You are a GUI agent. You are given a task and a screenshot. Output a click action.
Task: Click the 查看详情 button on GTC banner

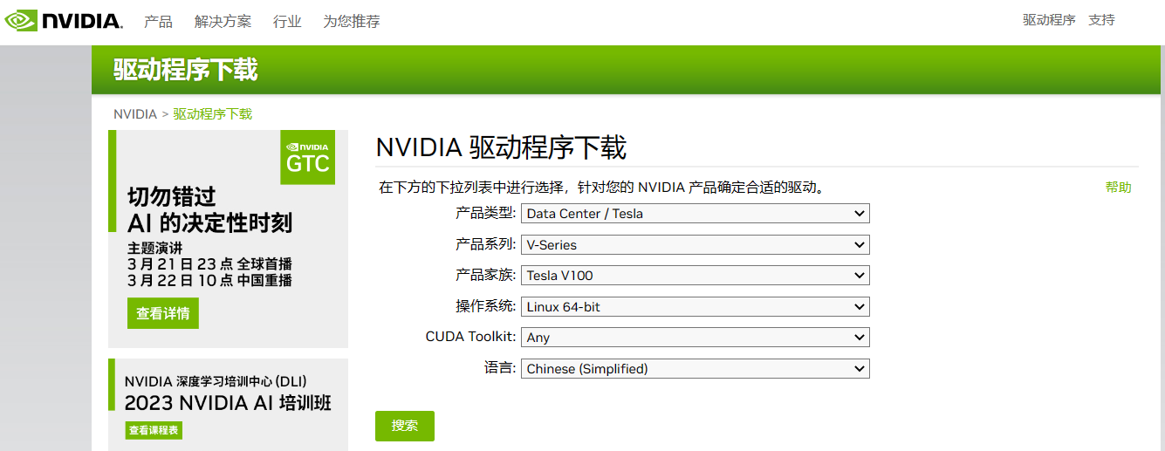(x=163, y=313)
